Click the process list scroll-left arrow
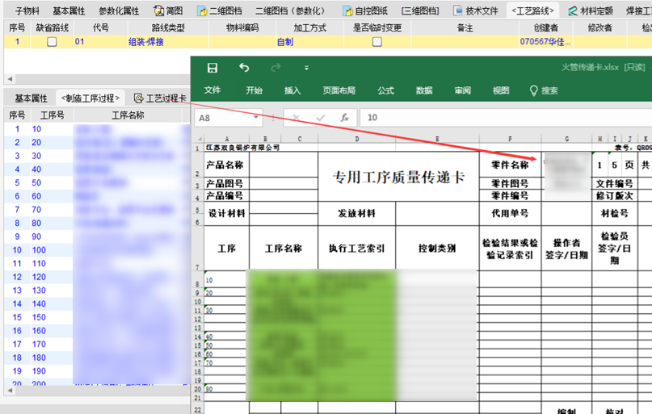This screenshot has height=414, width=652. tap(10, 391)
